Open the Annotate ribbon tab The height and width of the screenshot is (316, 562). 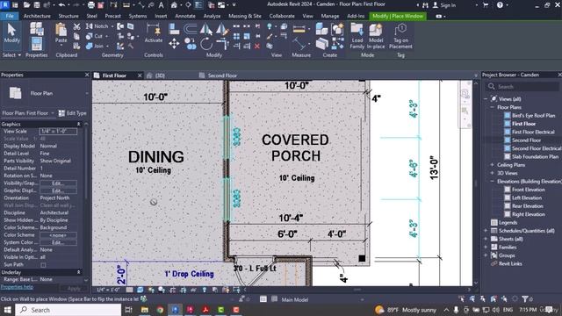pos(185,16)
